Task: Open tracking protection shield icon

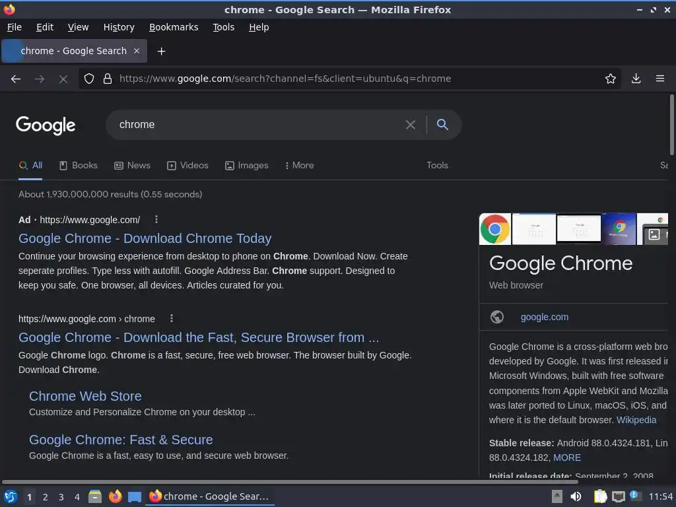Action: [x=89, y=79]
